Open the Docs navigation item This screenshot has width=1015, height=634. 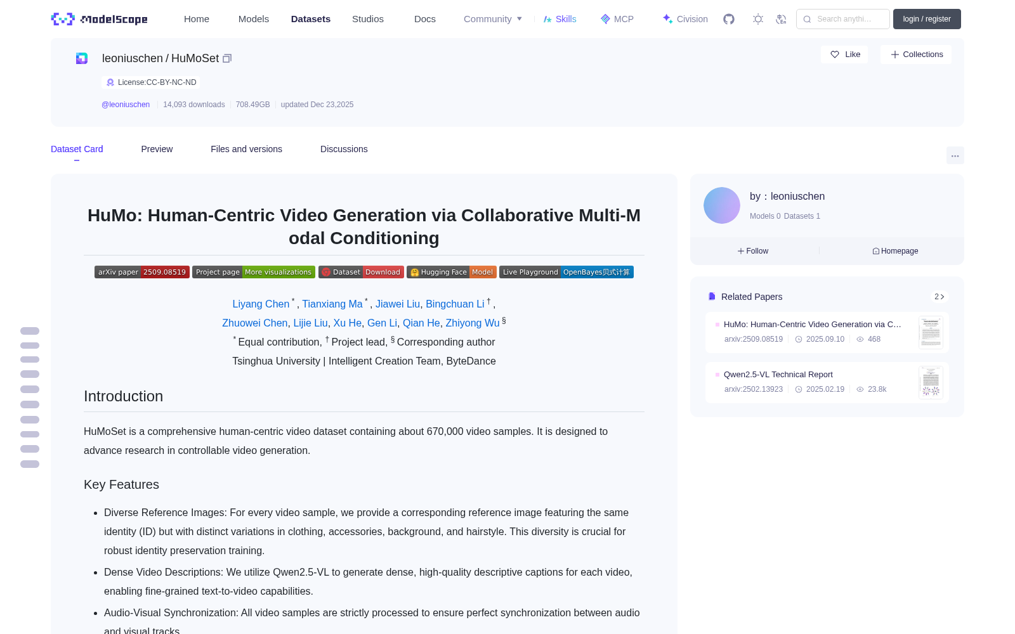[425, 19]
